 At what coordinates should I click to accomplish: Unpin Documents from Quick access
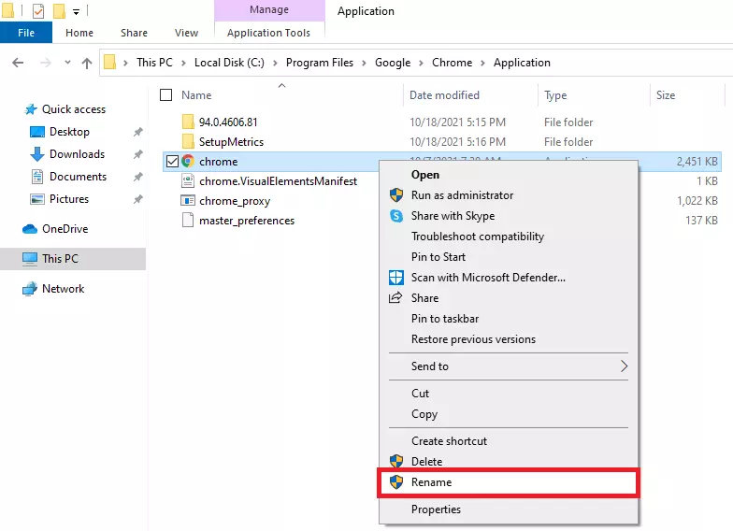pos(138,177)
